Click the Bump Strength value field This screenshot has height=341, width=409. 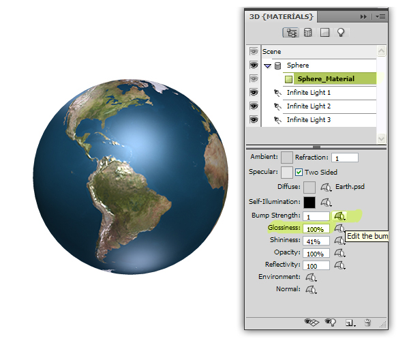coord(316,217)
